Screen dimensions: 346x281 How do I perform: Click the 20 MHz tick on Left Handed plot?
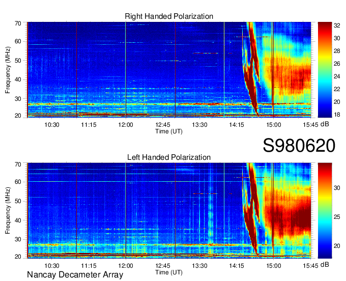coord(18,257)
